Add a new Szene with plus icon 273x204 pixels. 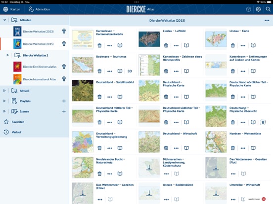[x=64, y=111]
